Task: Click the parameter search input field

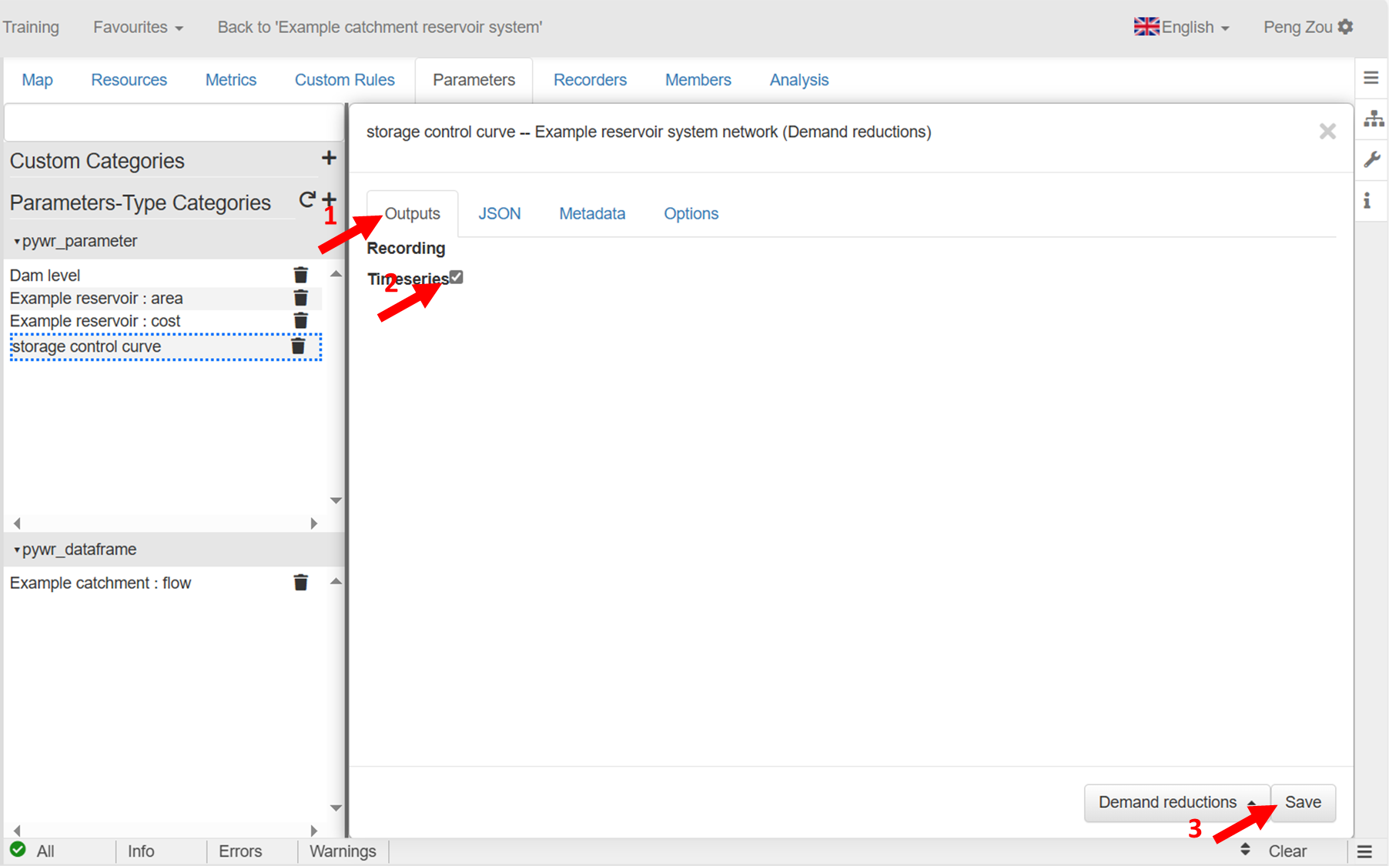Action: [x=173, y=123]
